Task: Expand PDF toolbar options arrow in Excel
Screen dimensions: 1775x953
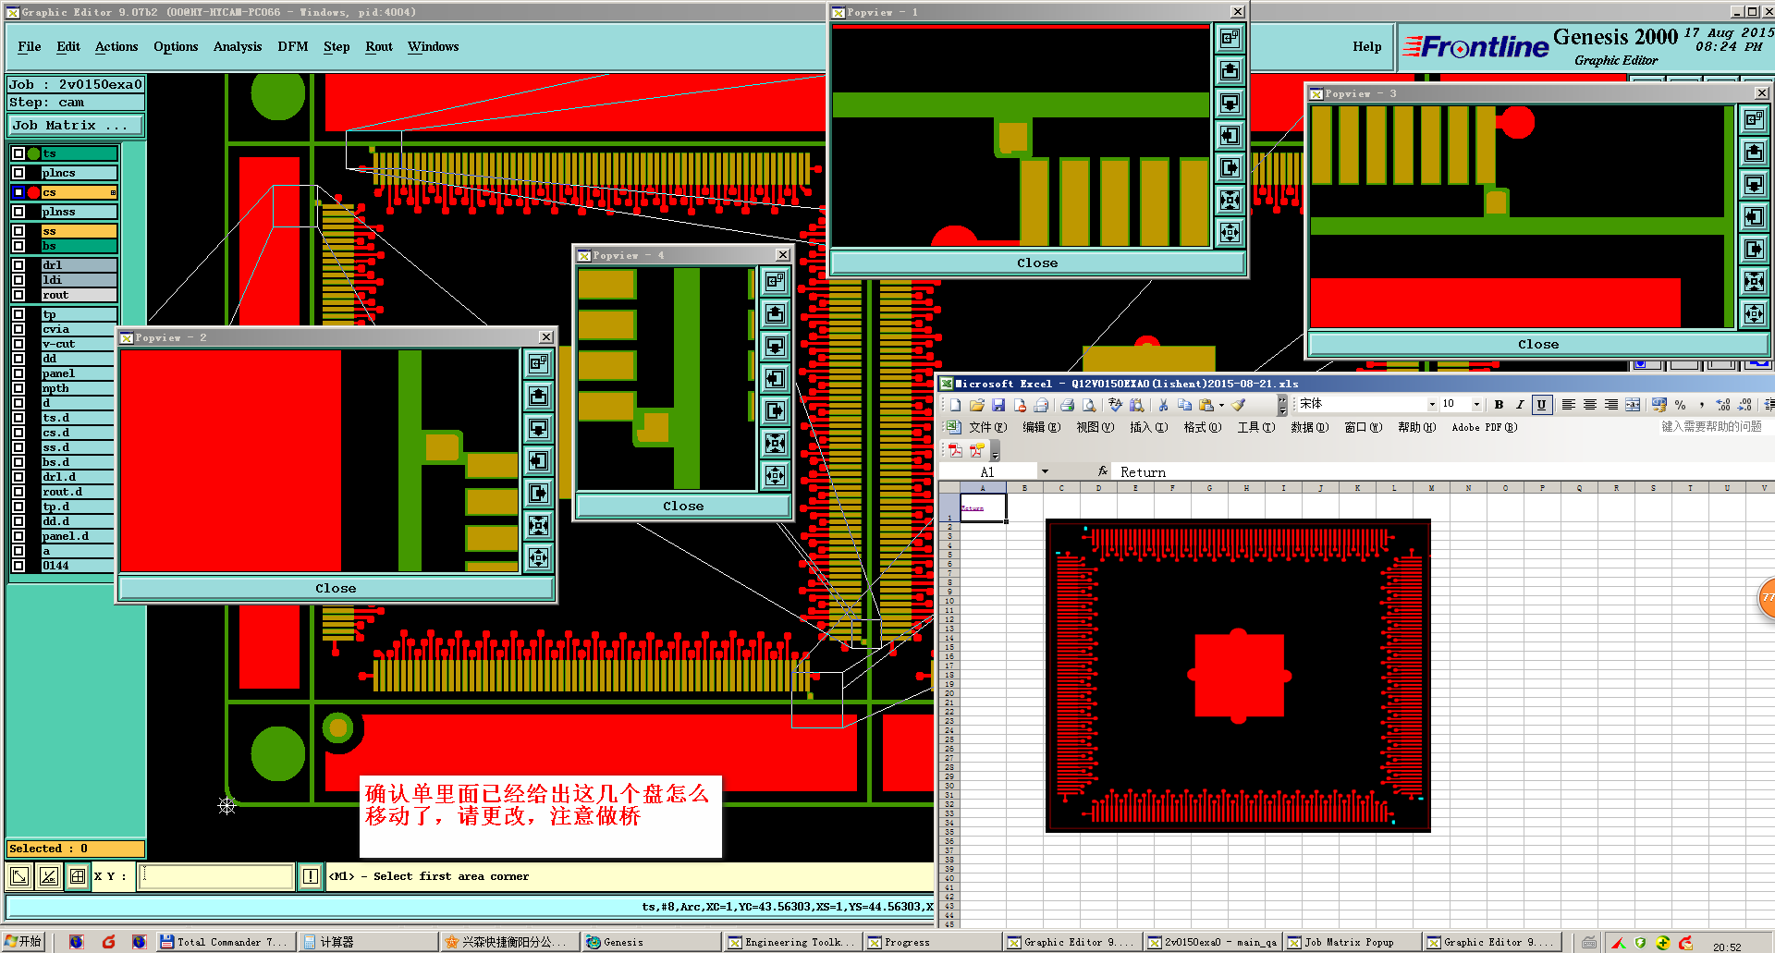Action: tap(995, 451)
